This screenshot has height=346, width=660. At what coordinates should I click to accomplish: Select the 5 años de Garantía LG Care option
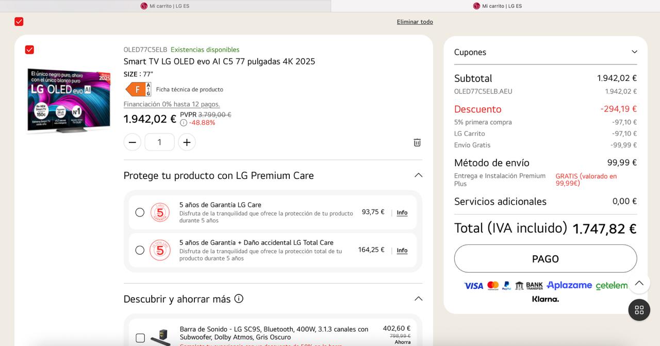(x=140, y=212)
